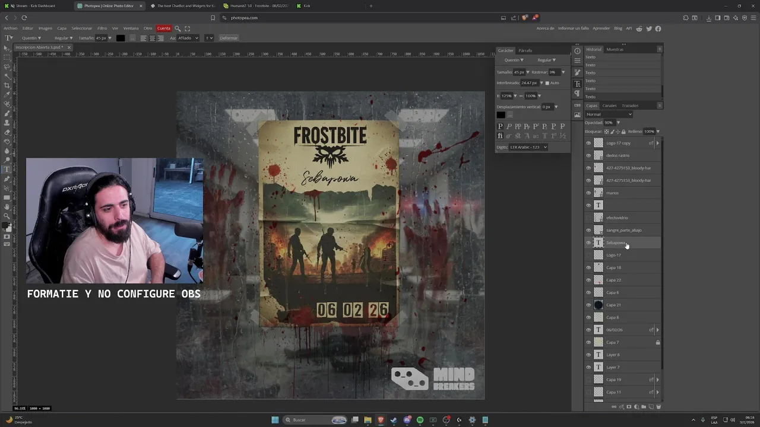Screen dimensions: 760x427
Task: Open the Archivo menu
Action: pos(11,28)
